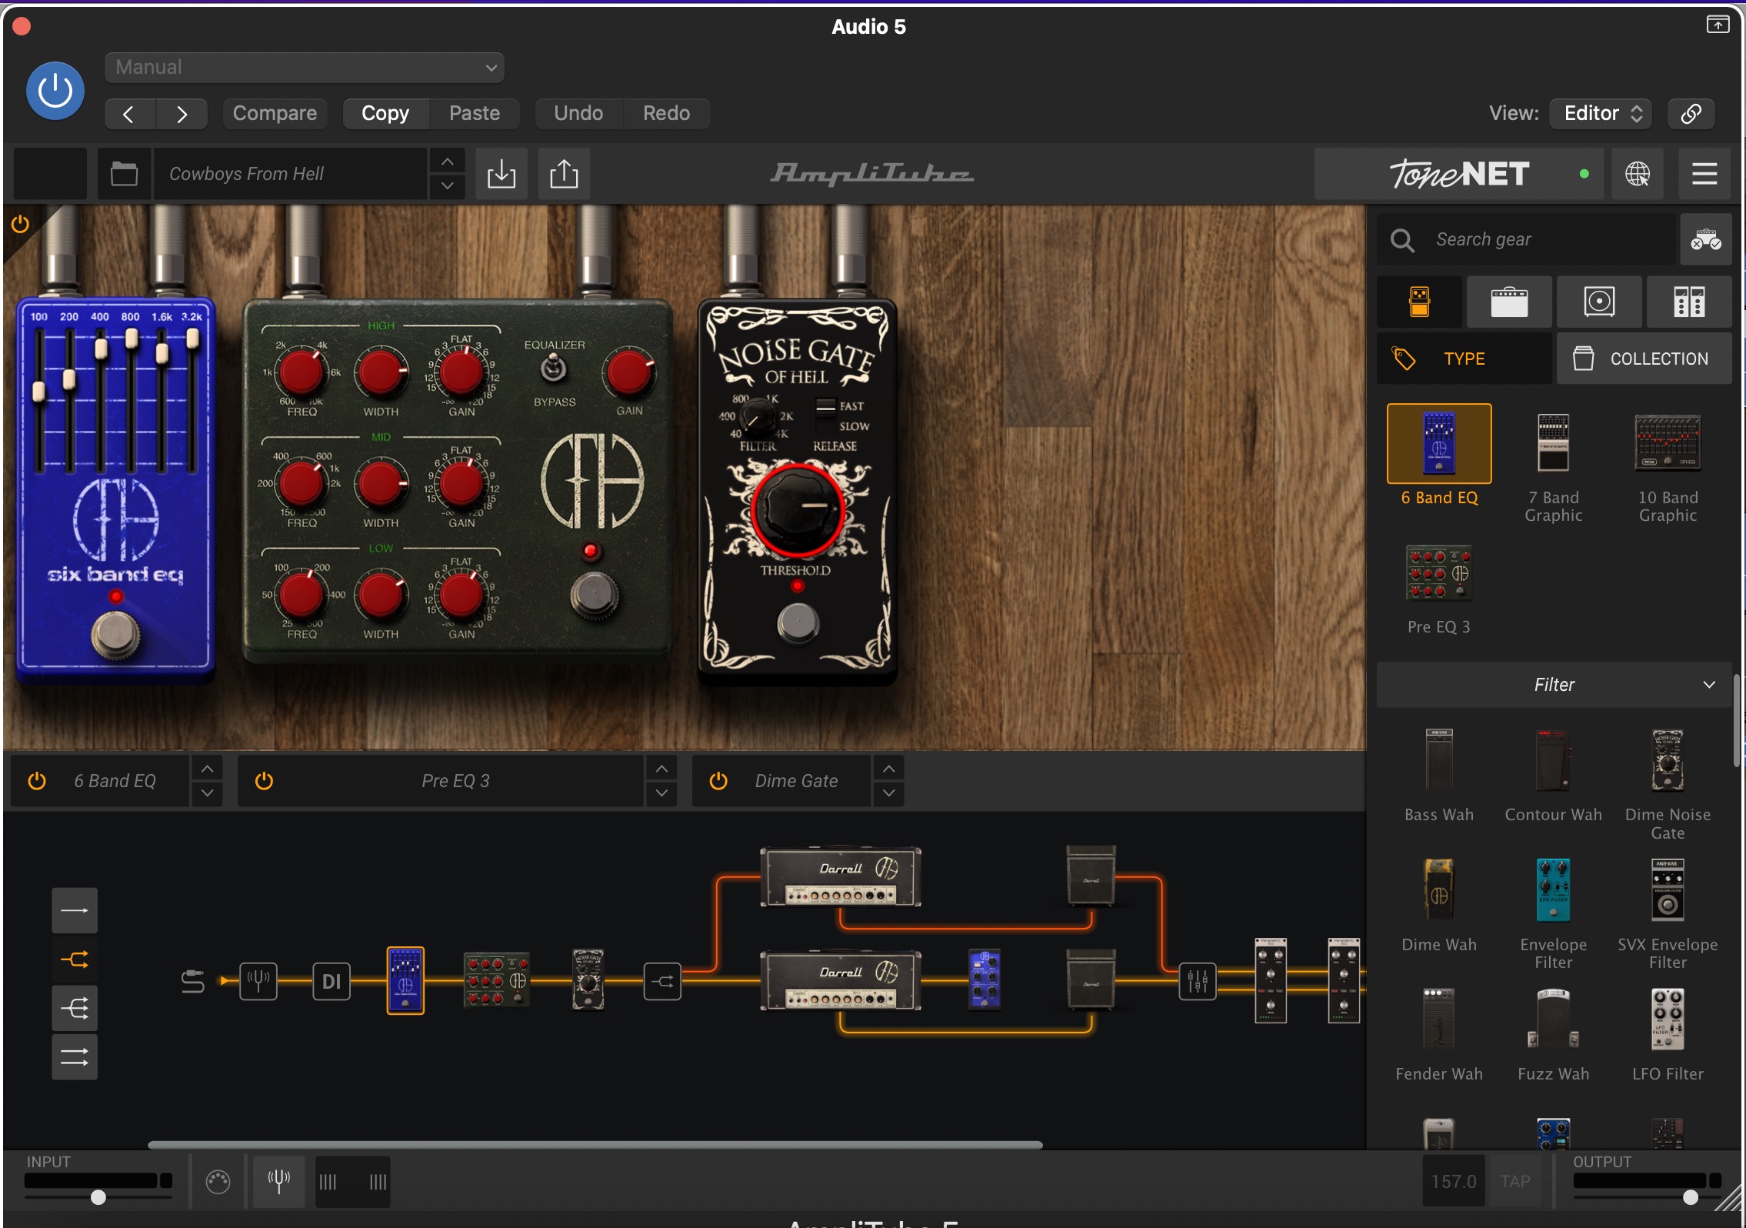Click the 6 Band EQ slot up arrow
Viewport: 1746px width, 1228px height.
coord(207,769)
